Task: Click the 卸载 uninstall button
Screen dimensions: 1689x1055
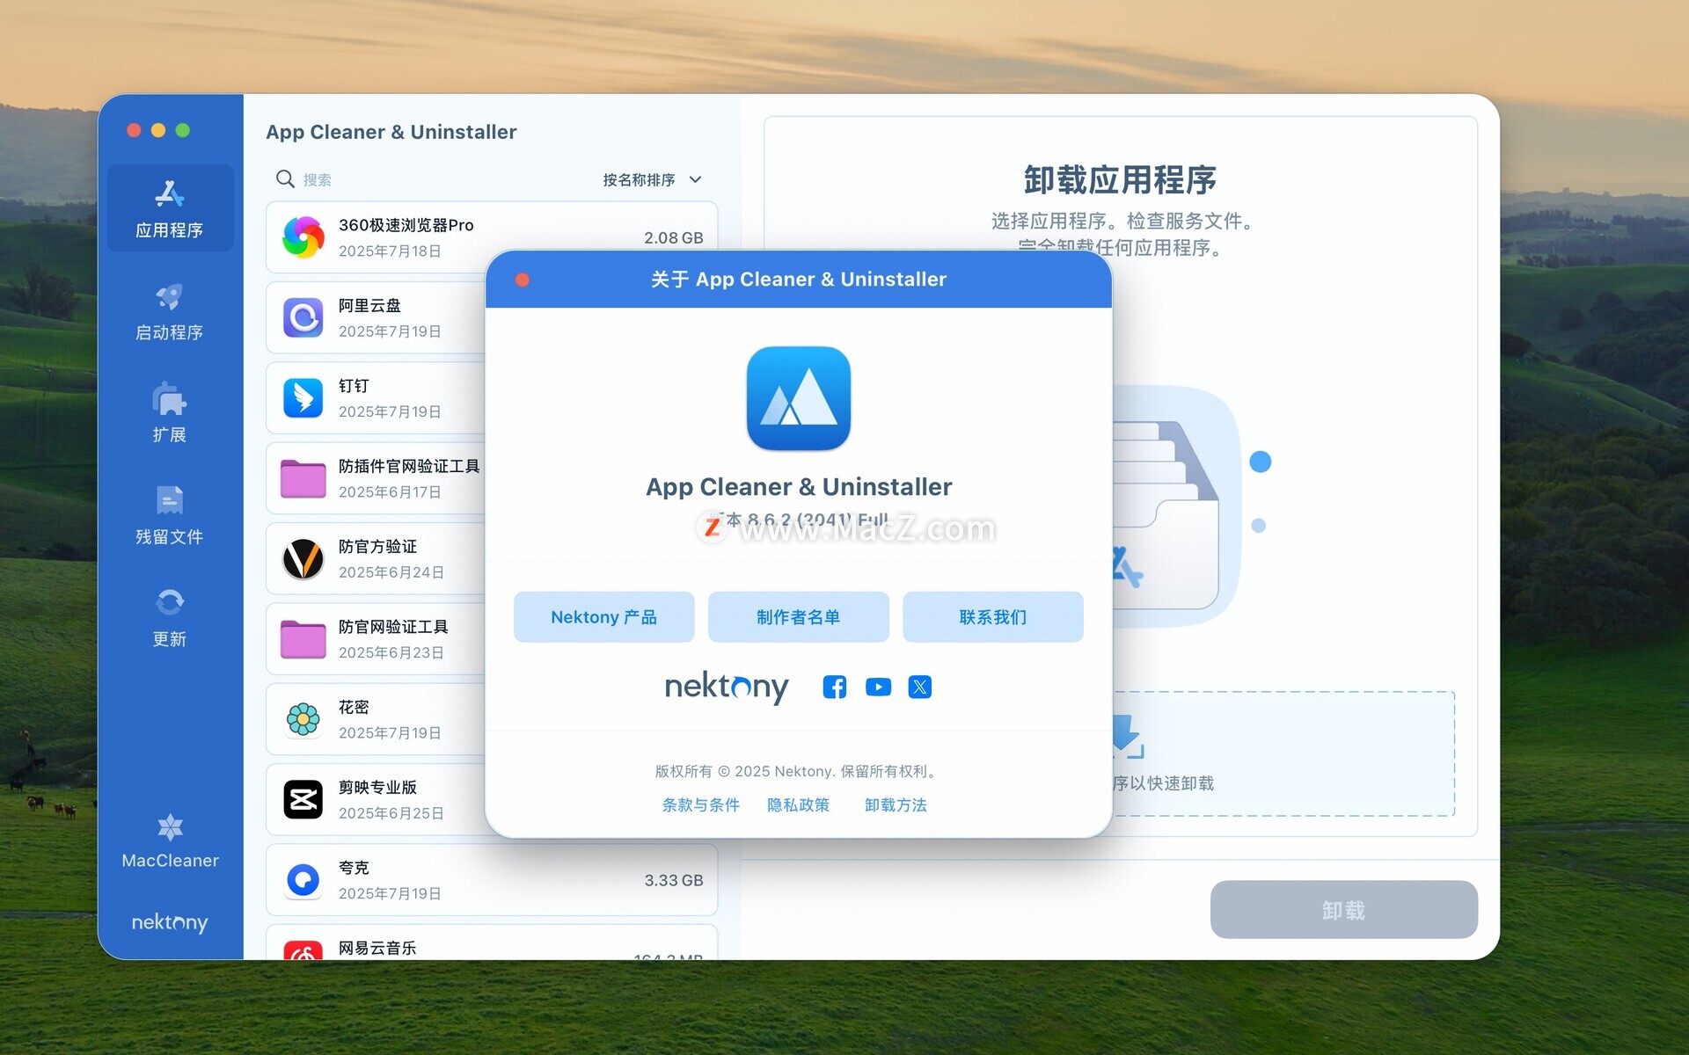Action: click(x=1343, y=910)
